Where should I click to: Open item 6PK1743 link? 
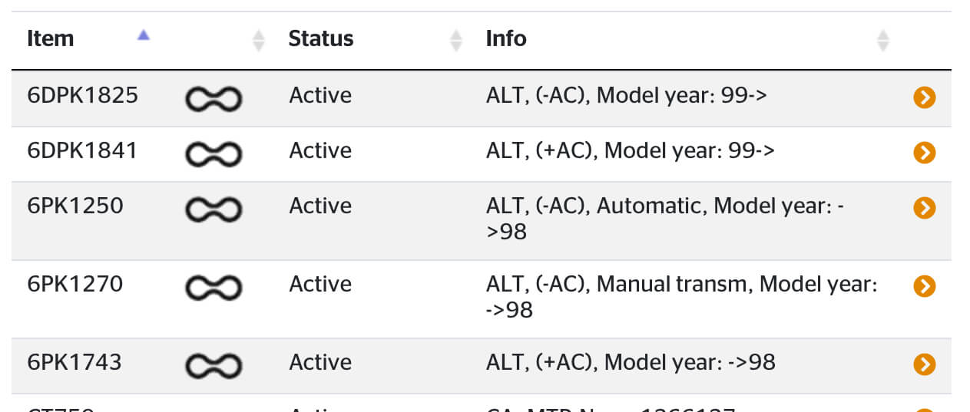74,362
